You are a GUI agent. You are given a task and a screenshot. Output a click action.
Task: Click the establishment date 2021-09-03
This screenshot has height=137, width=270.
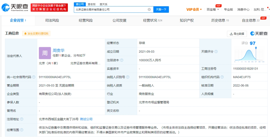tap(147, 52)
